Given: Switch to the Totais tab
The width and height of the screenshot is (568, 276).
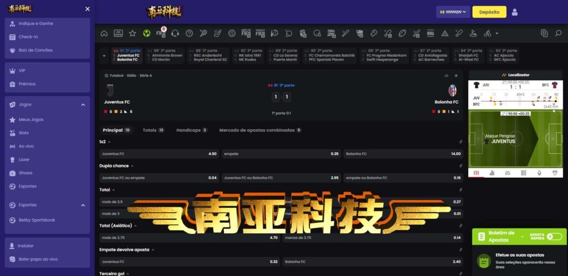Looking at the screenshot, I should 153,130.
